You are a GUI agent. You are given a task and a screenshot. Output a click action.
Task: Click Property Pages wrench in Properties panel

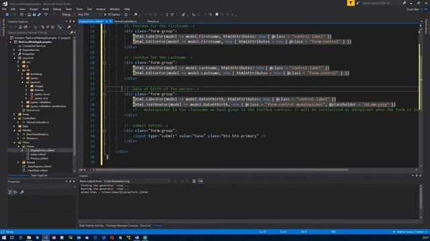[22, 192]
